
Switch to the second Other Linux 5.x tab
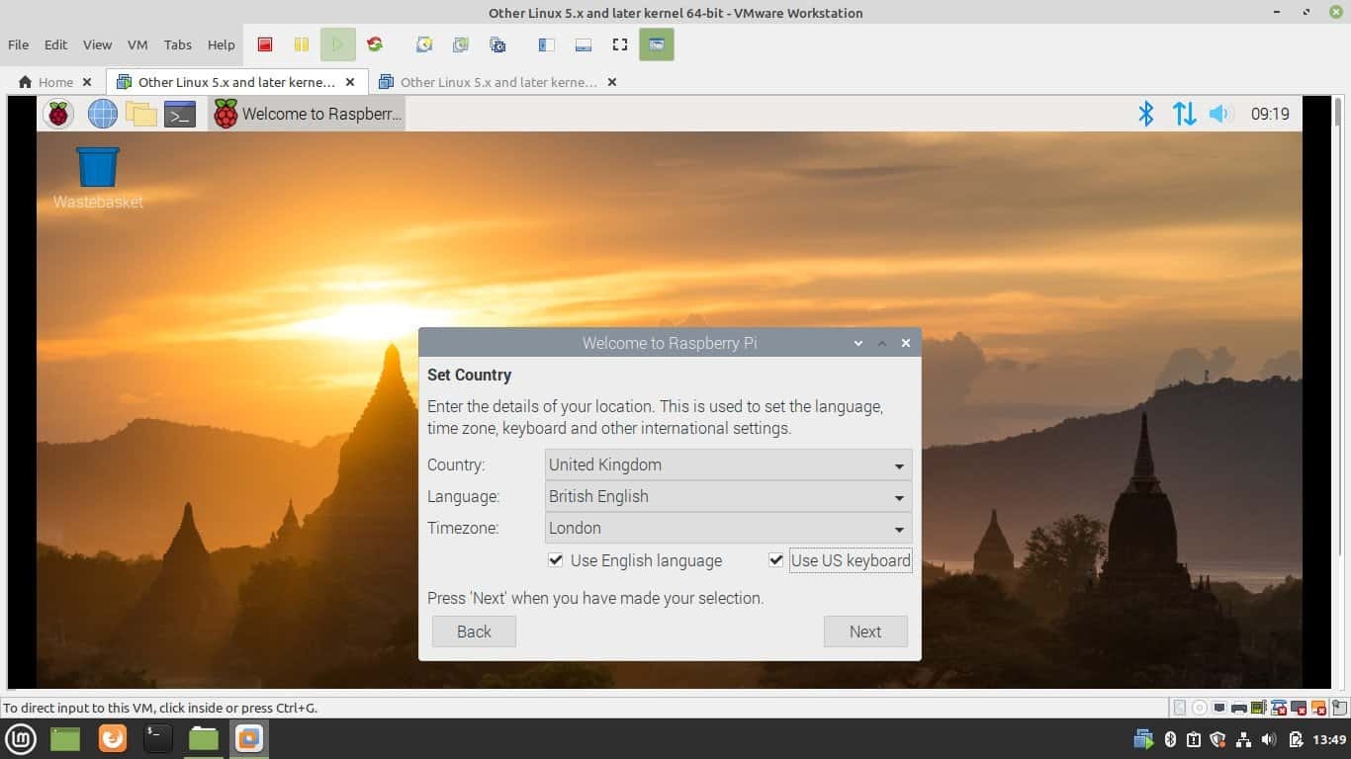click(497, 82)
